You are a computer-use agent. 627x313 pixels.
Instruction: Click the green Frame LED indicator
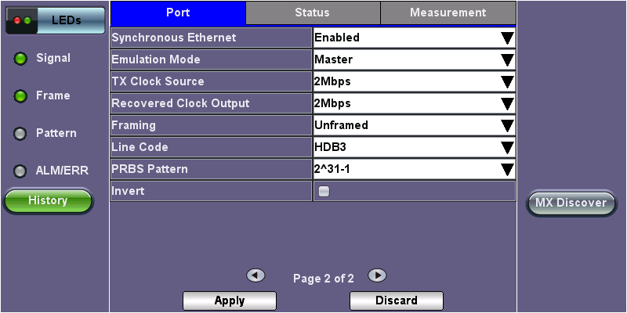21,96
